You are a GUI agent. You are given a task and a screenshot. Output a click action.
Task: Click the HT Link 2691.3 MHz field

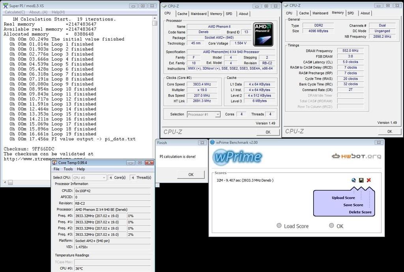(x=202, y=101)
